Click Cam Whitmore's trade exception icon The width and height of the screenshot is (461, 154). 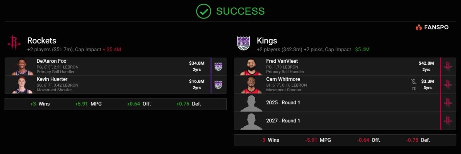pos(413,82)
